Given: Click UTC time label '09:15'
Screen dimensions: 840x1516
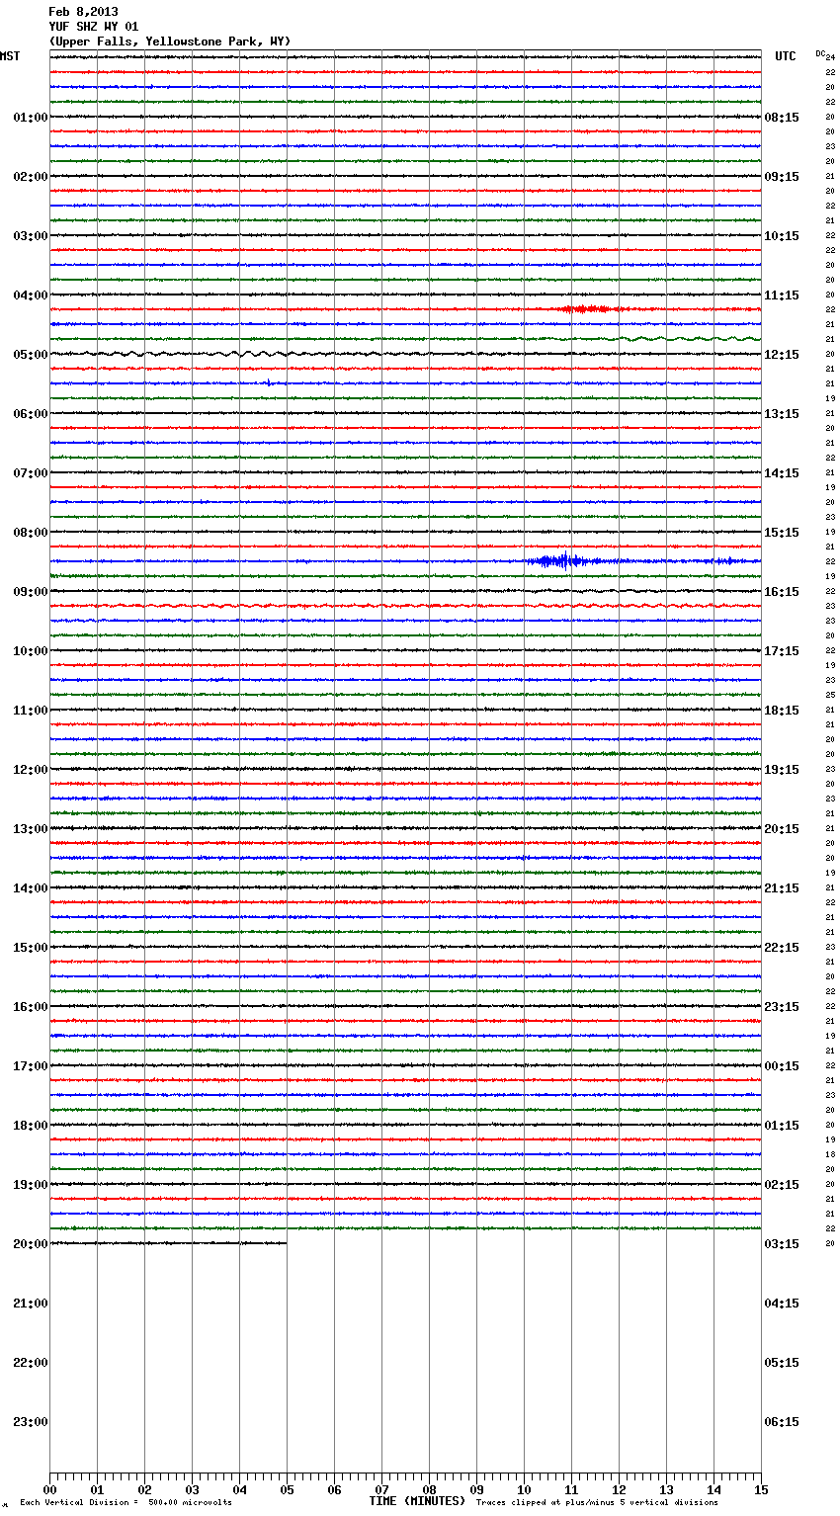Looking at the screenshot, I should click(782, 177).
